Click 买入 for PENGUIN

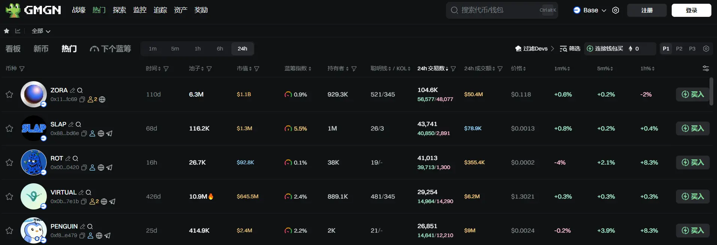pyautogui.click(x=693, y=230)
